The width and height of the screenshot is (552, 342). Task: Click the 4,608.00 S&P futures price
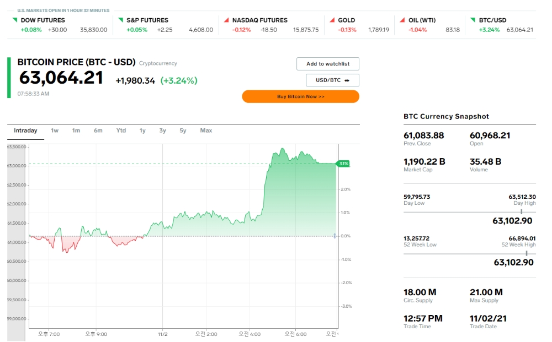201,30
